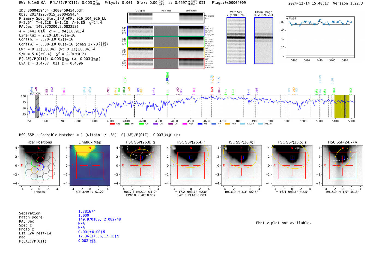The width and height of the screenshot is (382, 260).
Task: Click the (K)CaII legend swatch
Action: click(x=242, y=124)
